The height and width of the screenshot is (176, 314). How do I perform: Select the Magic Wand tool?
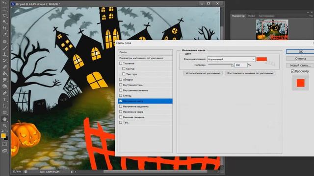[4, 22]
